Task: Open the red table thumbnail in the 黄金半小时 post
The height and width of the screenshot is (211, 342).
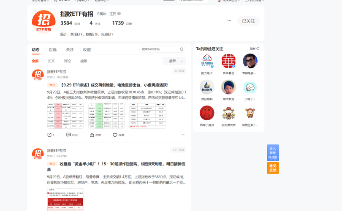Action: point(65,200)
